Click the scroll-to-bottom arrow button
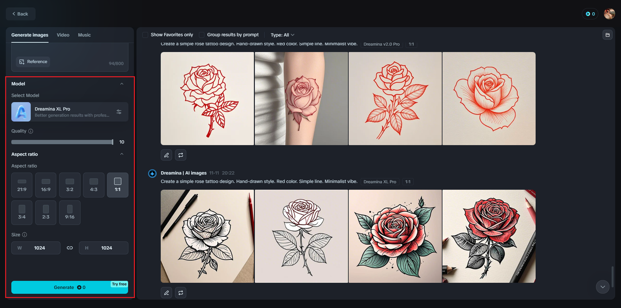 pyautogui.click(x=603, y=287)
